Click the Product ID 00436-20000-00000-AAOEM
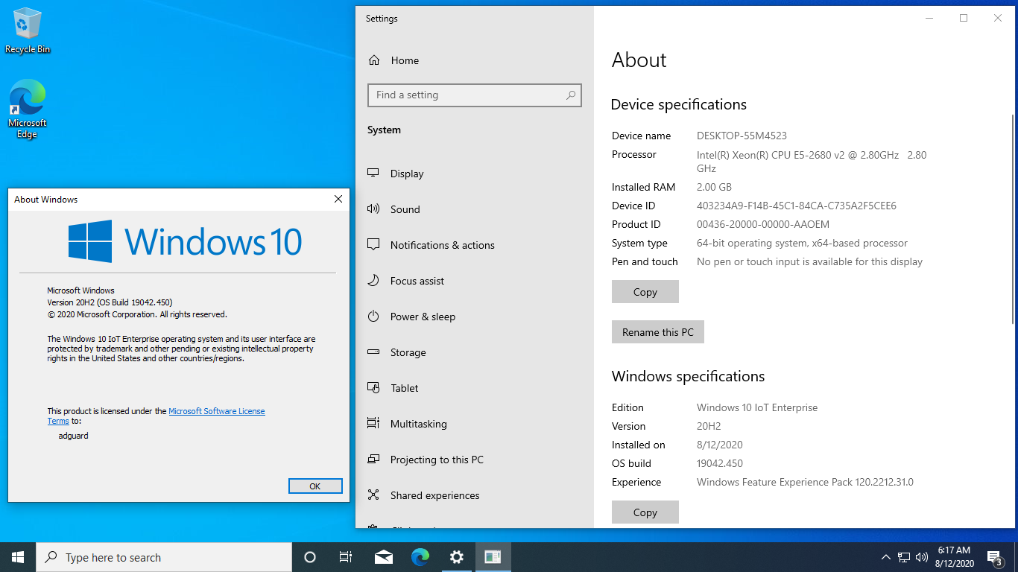 [763, 224]
